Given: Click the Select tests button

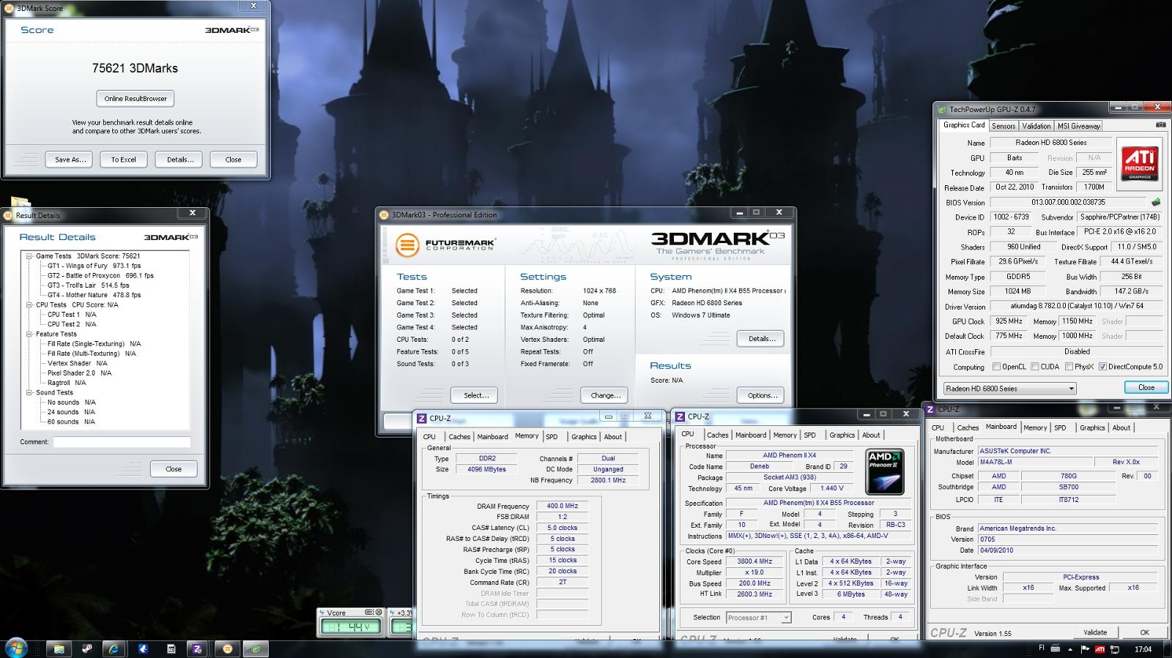Looking at the screenshot, I should pyautogui.click(x=475, y=395).
